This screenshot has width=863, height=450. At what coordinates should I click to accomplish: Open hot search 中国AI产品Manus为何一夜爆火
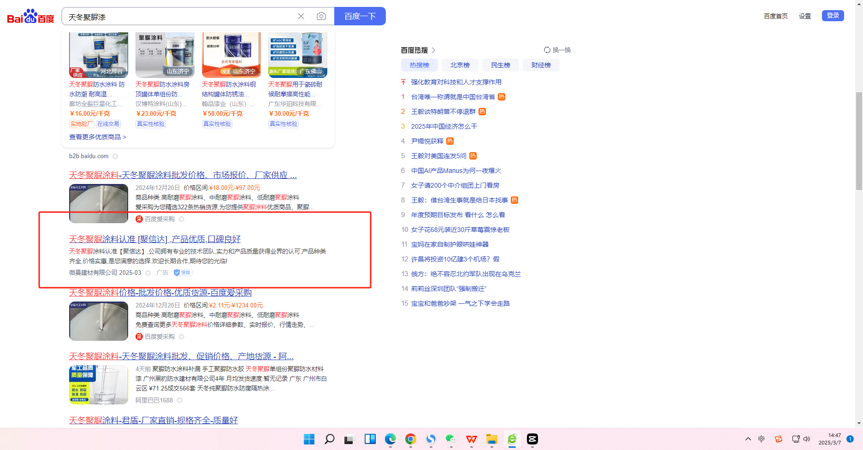click(456, 171)
